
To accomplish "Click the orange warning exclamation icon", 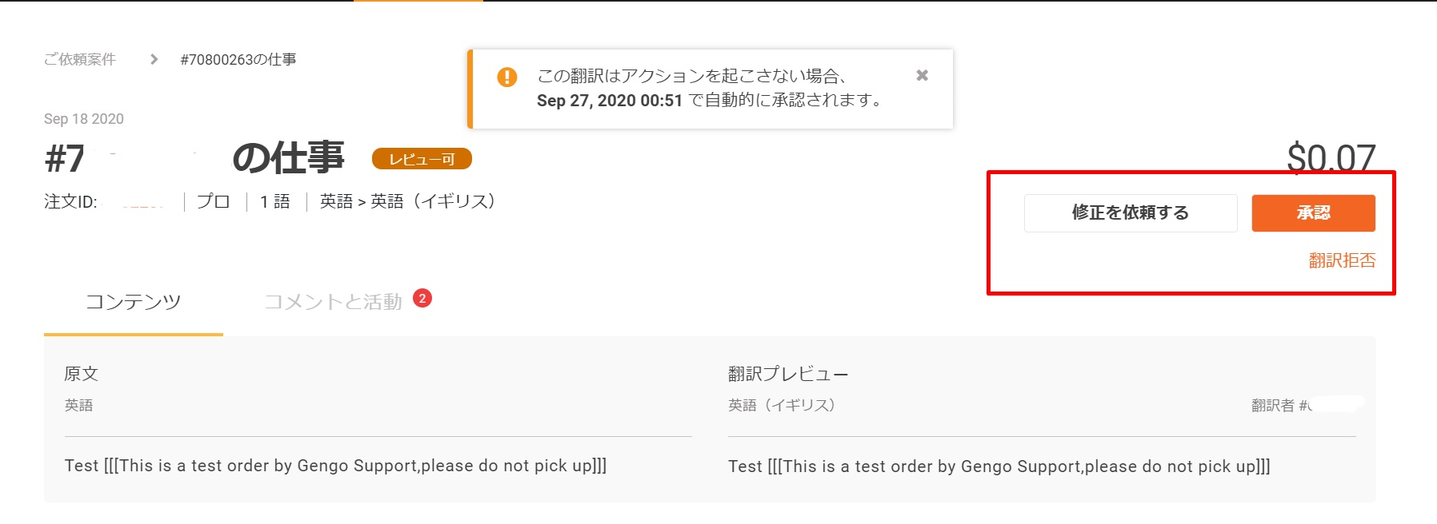I will [507, 77].
